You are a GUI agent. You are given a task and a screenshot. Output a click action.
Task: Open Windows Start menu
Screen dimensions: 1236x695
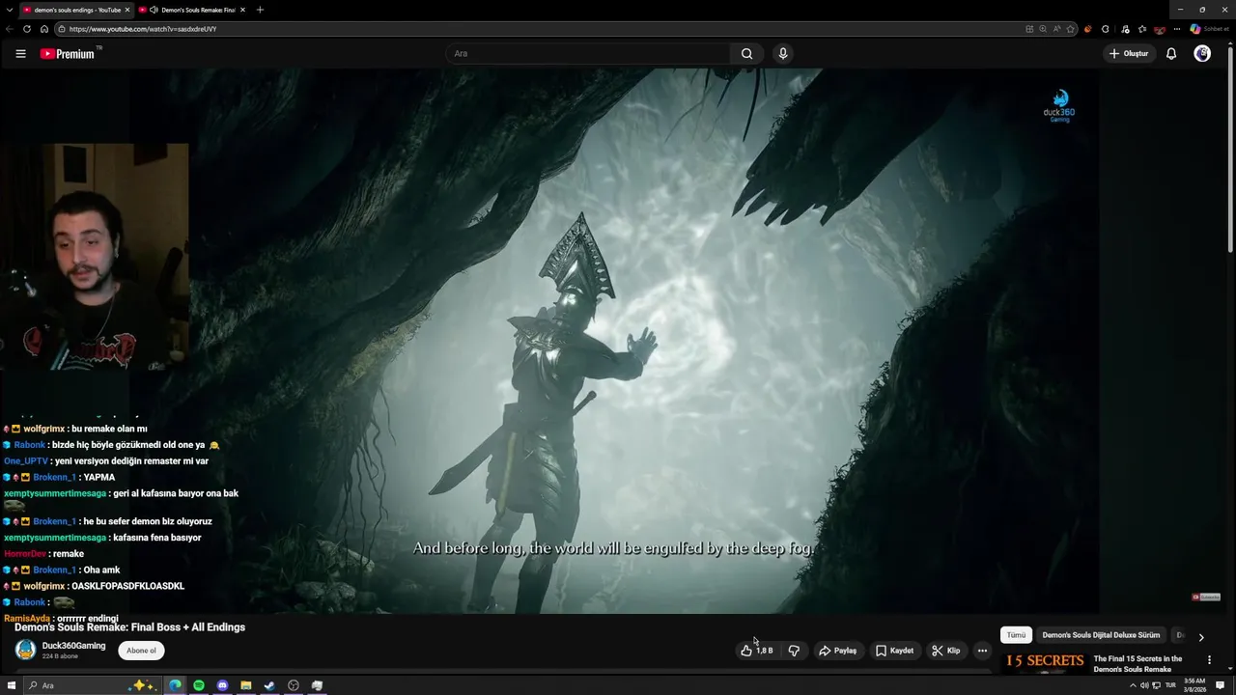coord(12,685)
